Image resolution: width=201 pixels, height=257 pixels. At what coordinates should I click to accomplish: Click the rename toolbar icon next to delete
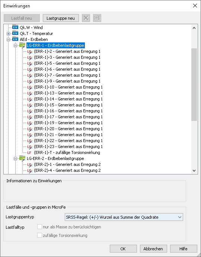click(97, 18)
